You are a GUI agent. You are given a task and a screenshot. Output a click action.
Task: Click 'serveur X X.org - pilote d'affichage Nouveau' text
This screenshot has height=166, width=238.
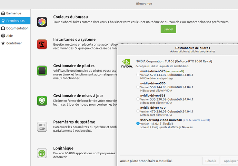(166, 127)
